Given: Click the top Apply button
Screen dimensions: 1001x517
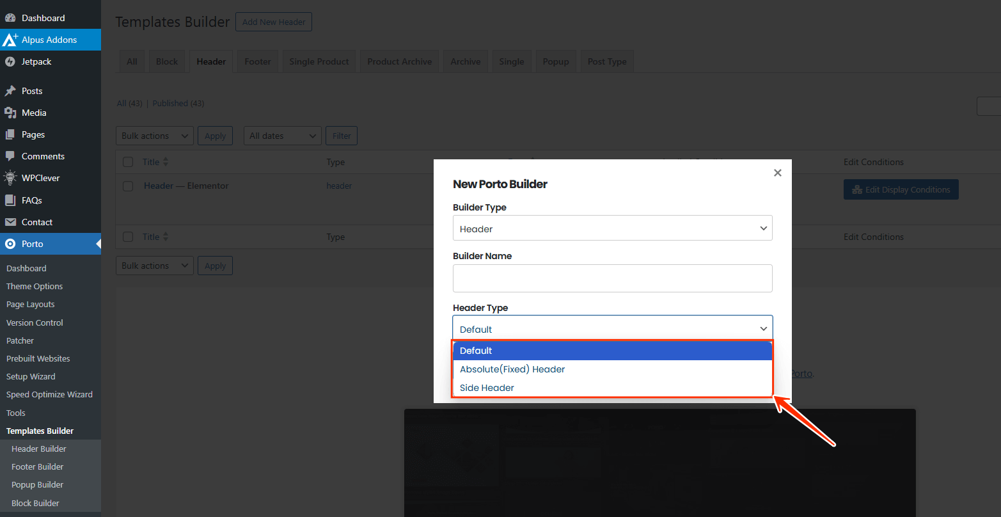Looking at the screenshot, I should 215,136.
